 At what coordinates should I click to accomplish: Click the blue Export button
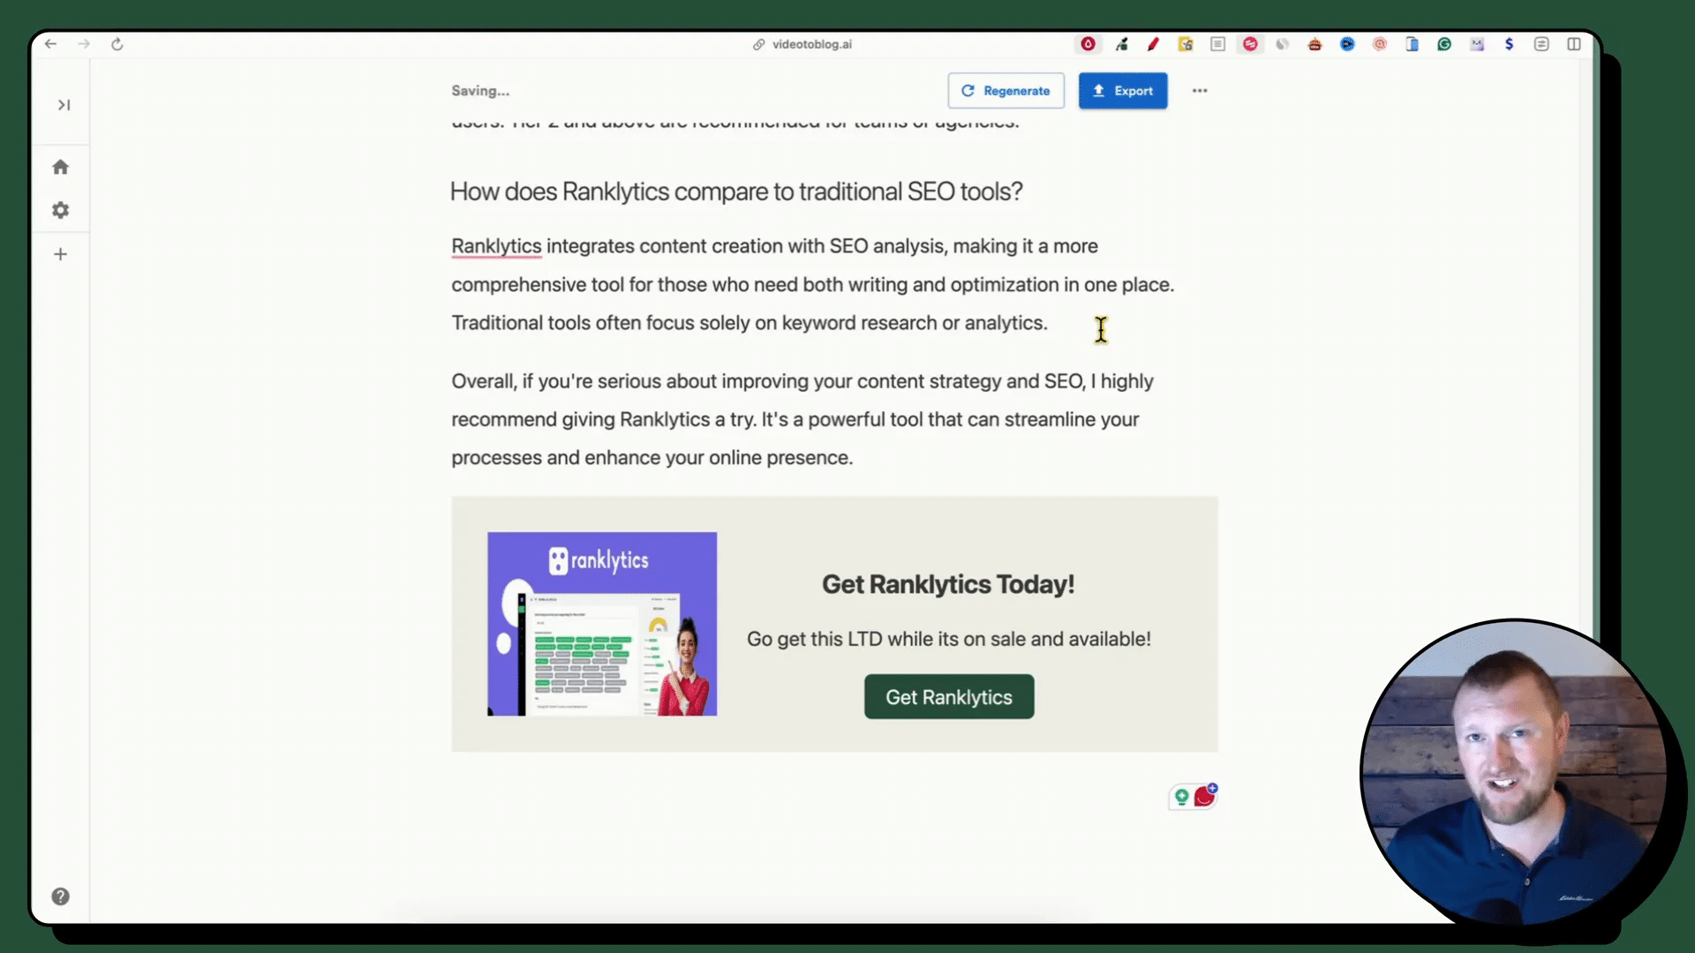click(x=1123, y=91)
